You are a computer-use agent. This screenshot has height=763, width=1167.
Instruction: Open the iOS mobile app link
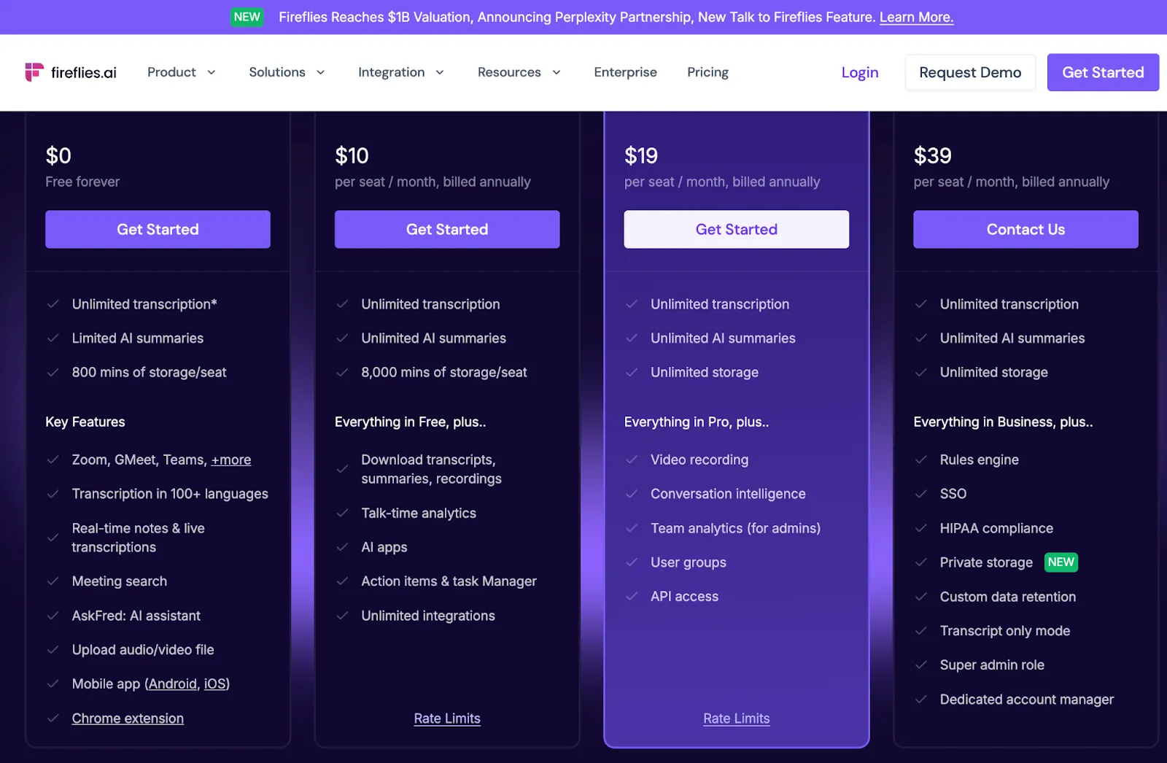214,683
